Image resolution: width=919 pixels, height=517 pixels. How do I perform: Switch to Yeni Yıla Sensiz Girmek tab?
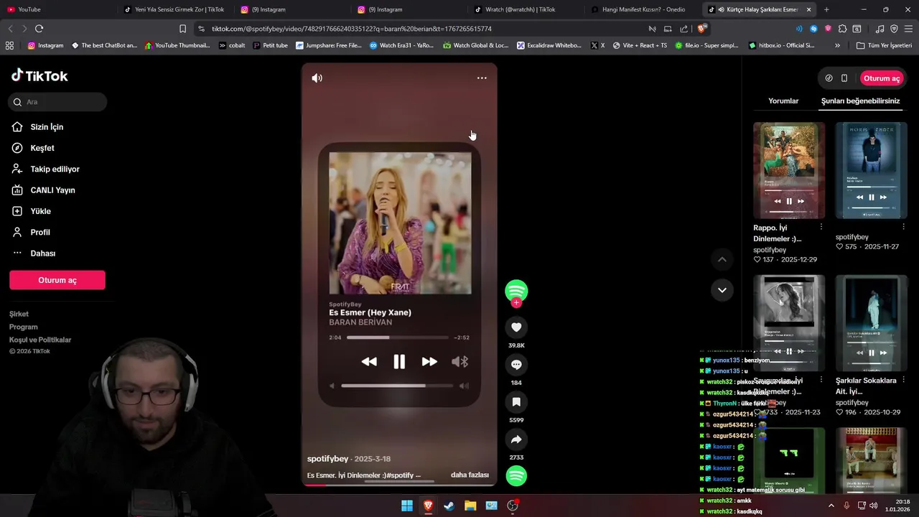click(x=176, y=9)
